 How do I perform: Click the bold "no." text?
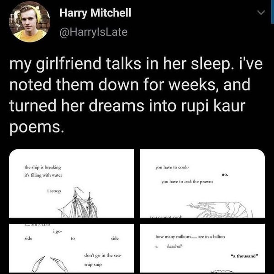point(224,174)
